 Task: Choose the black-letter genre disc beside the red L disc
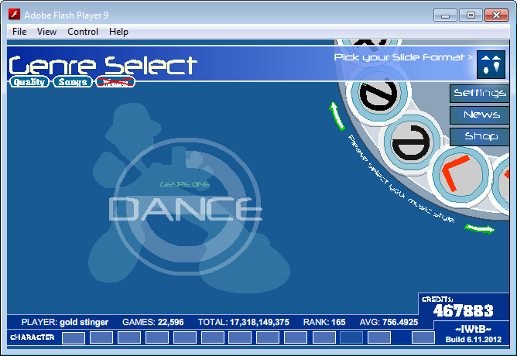[x=410, y=142]
